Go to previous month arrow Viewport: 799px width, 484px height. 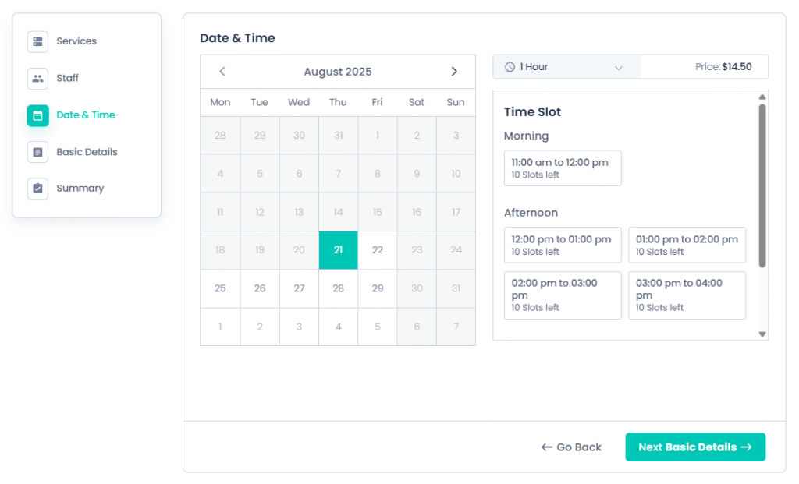[x=222, y=71]
